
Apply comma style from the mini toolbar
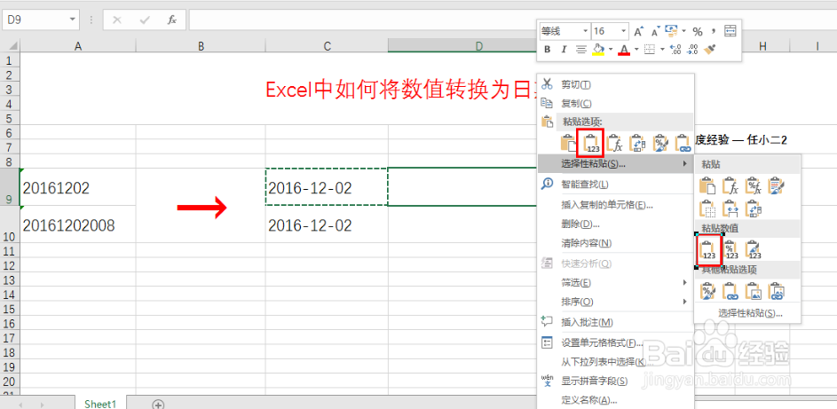(x=713, y=31)
